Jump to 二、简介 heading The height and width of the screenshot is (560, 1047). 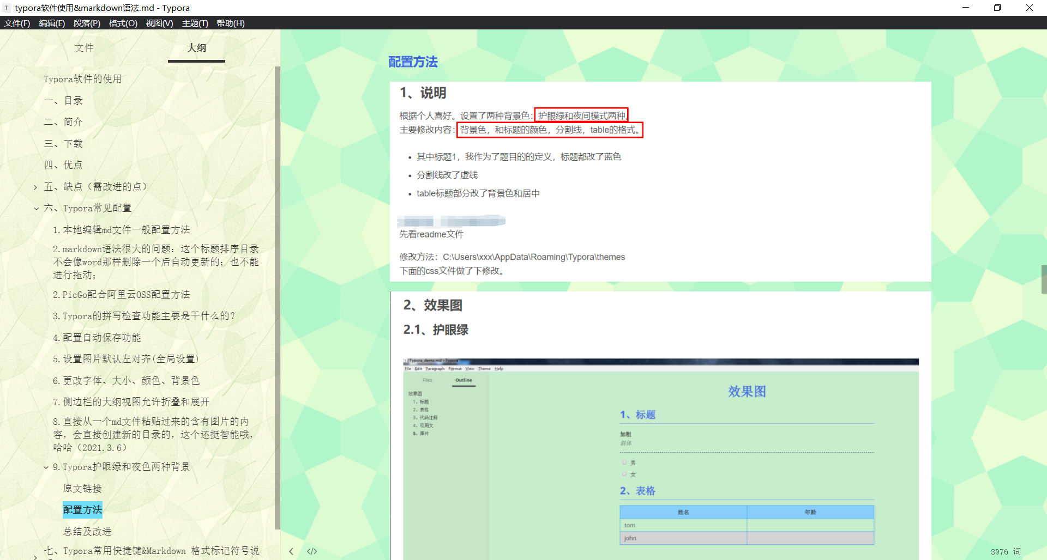[63, 122]
